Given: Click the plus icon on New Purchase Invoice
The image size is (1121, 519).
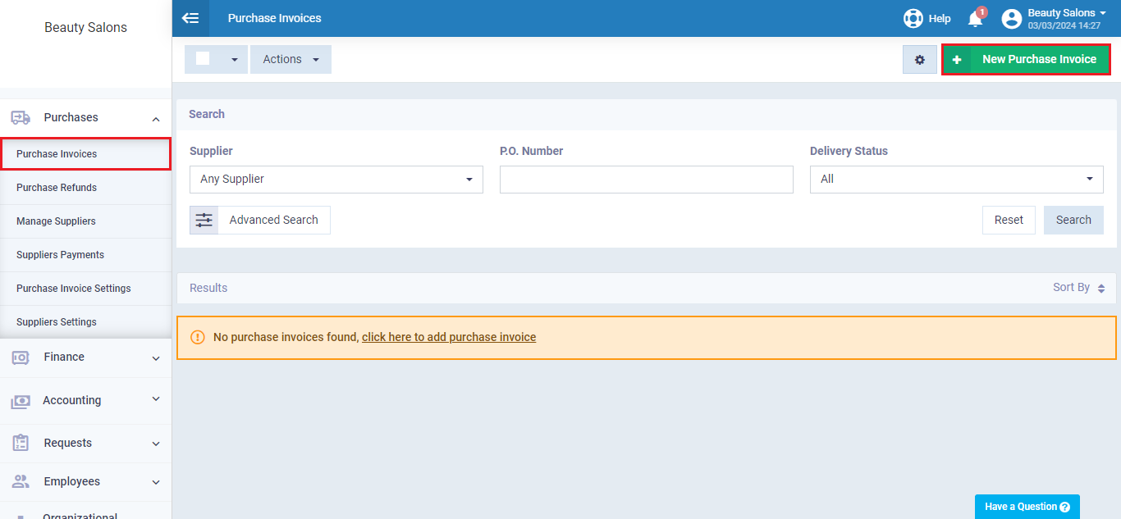Looking at the screenshot, I should [x=957, y=59].
